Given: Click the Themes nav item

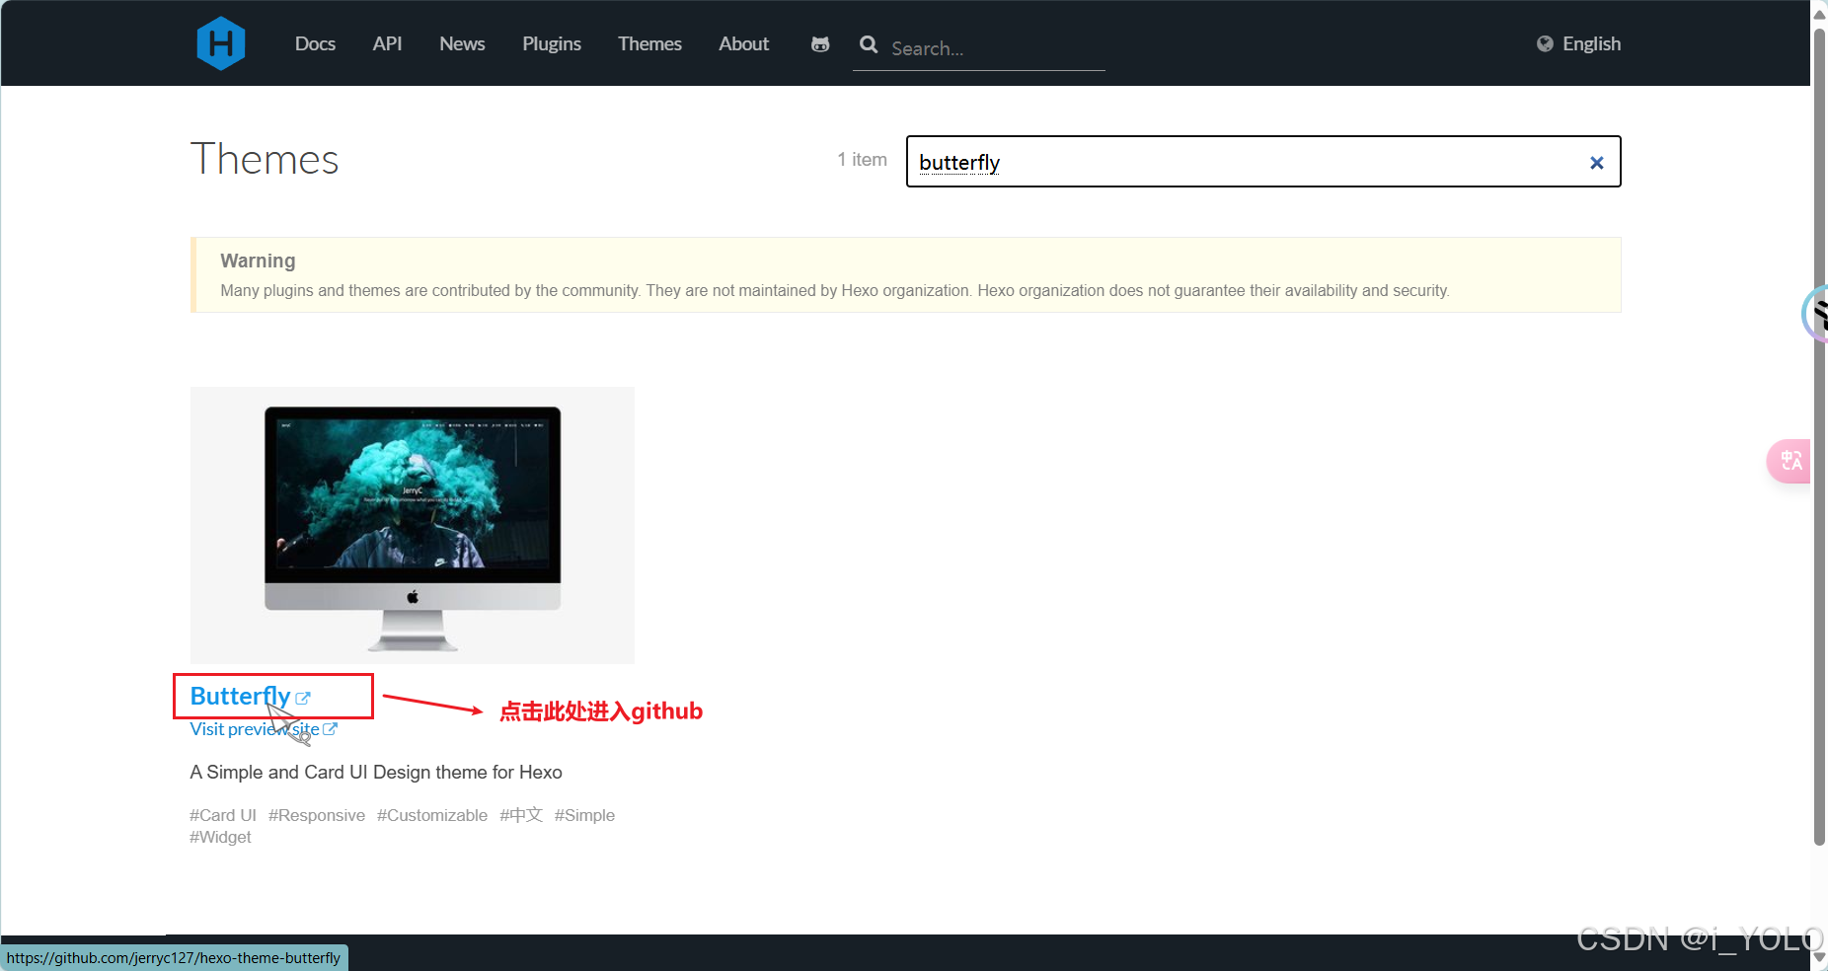Looking at the screenshot, I should pyautogui.click(x=649, y=43).
